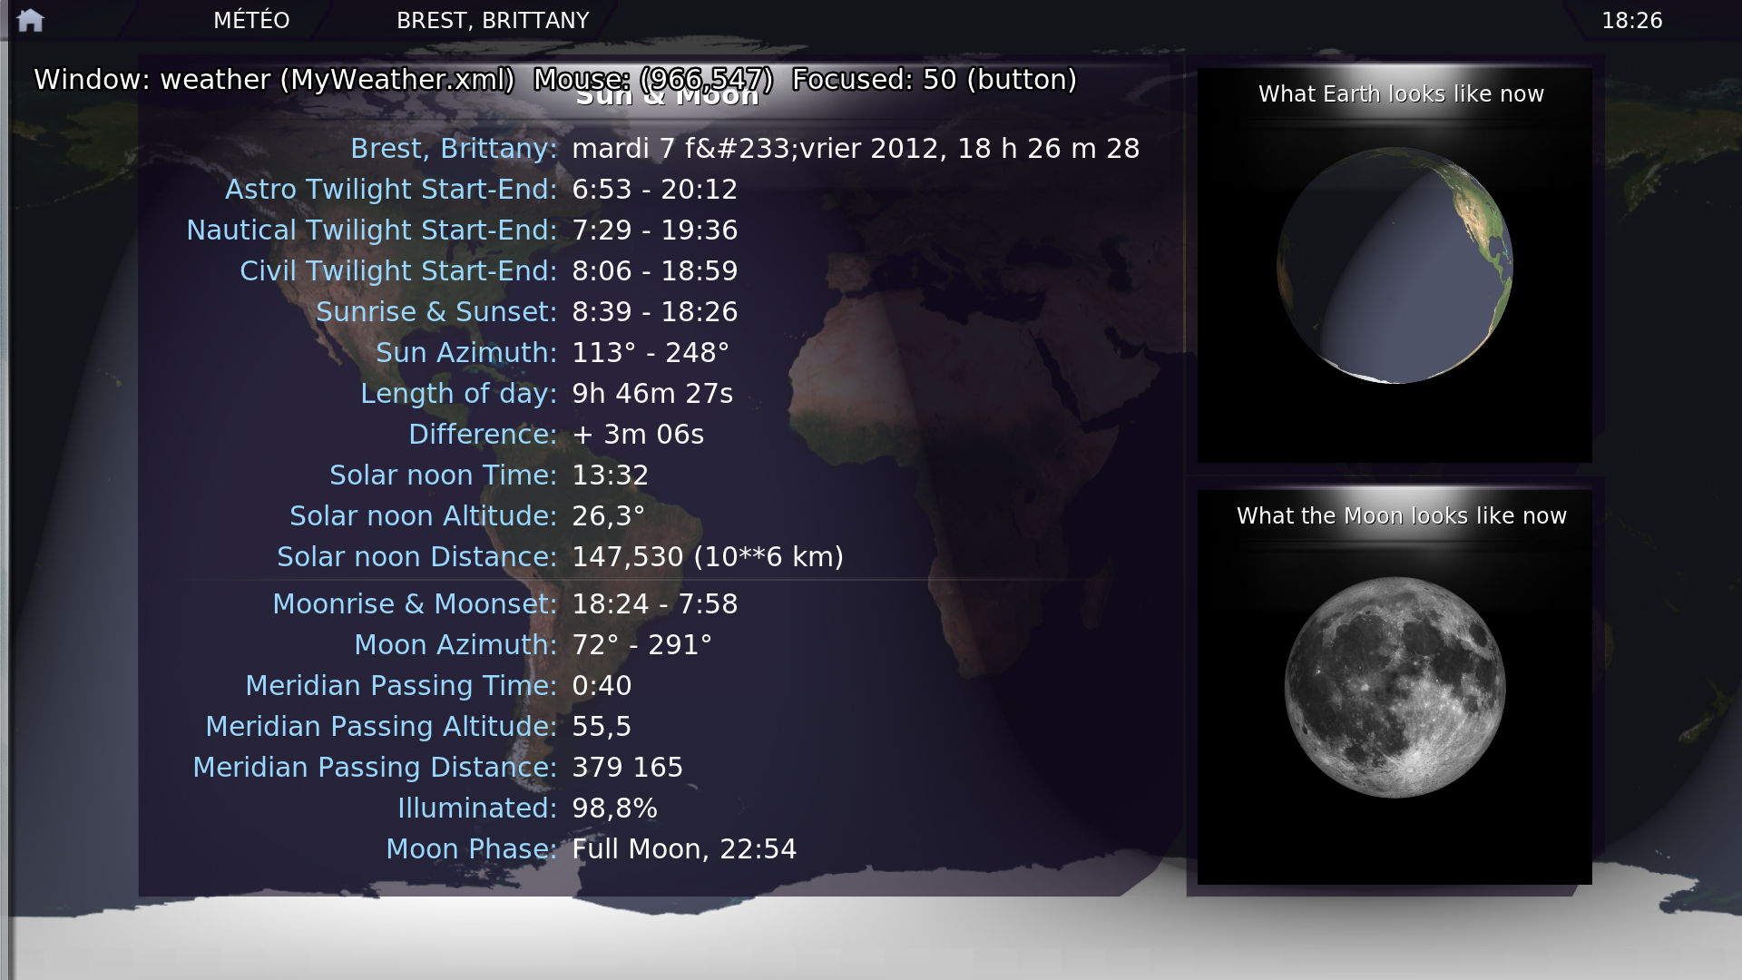Select the Nautical Twilight Start-End label

pos(371,230)
